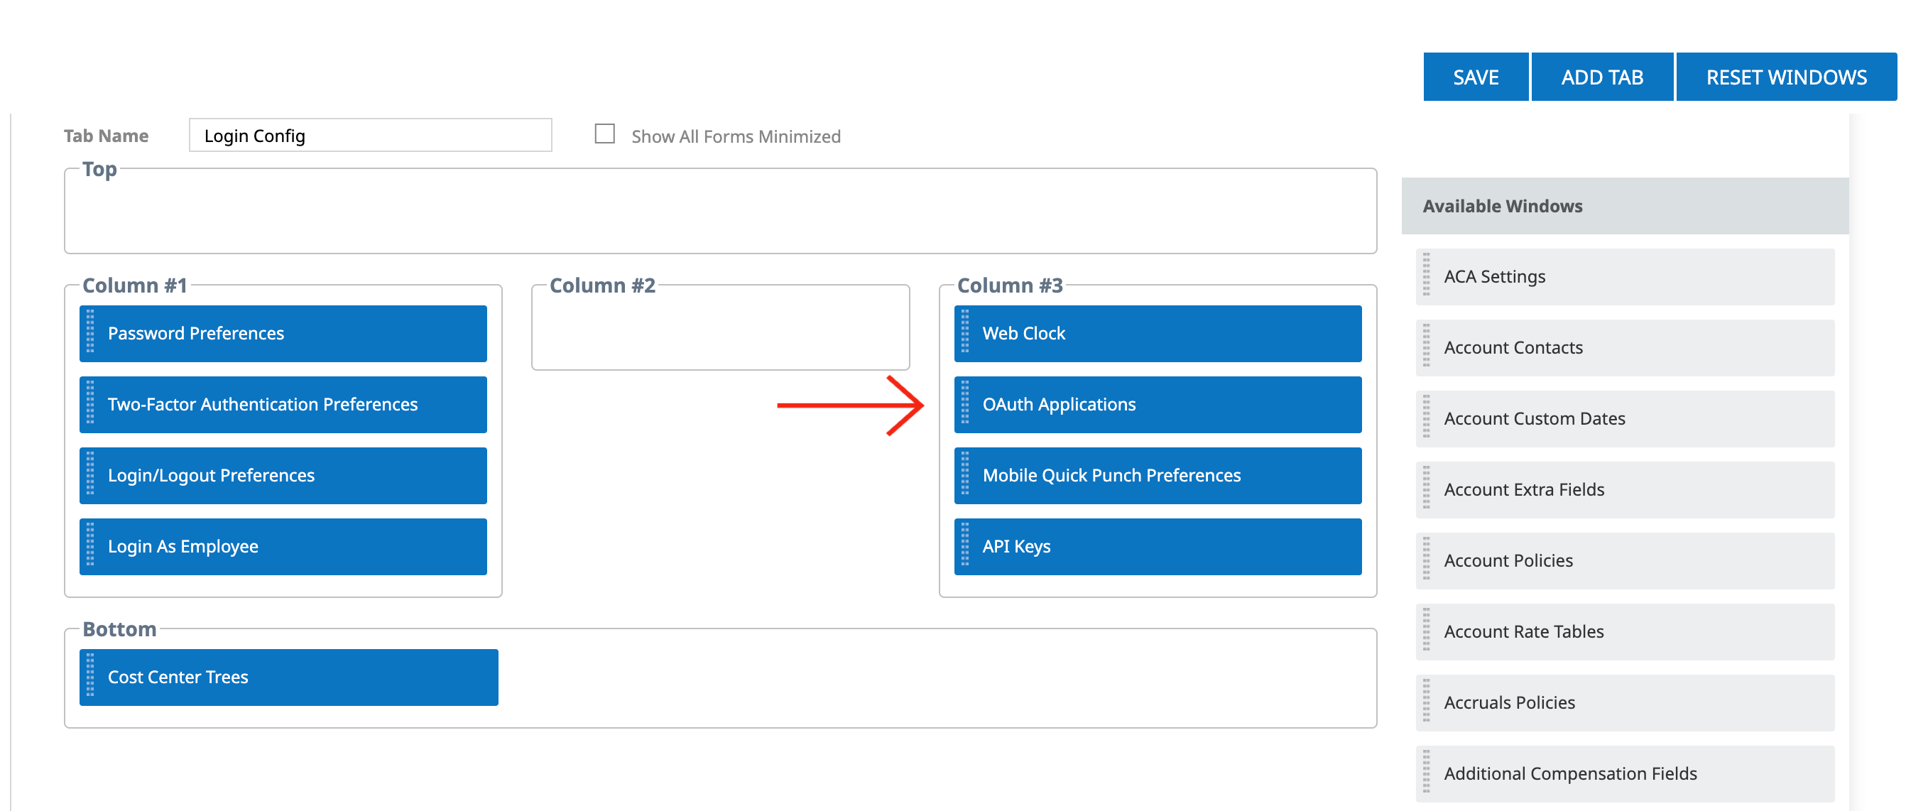The width and height of the screenshot is (1906, 811).
Task: Click drag handle on Web Clock block
Action: point(964,332)
